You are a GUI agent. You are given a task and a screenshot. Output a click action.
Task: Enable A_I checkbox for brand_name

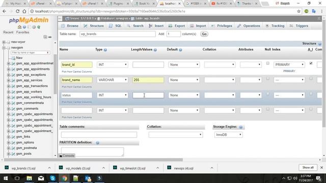click(x=311, y=79)
